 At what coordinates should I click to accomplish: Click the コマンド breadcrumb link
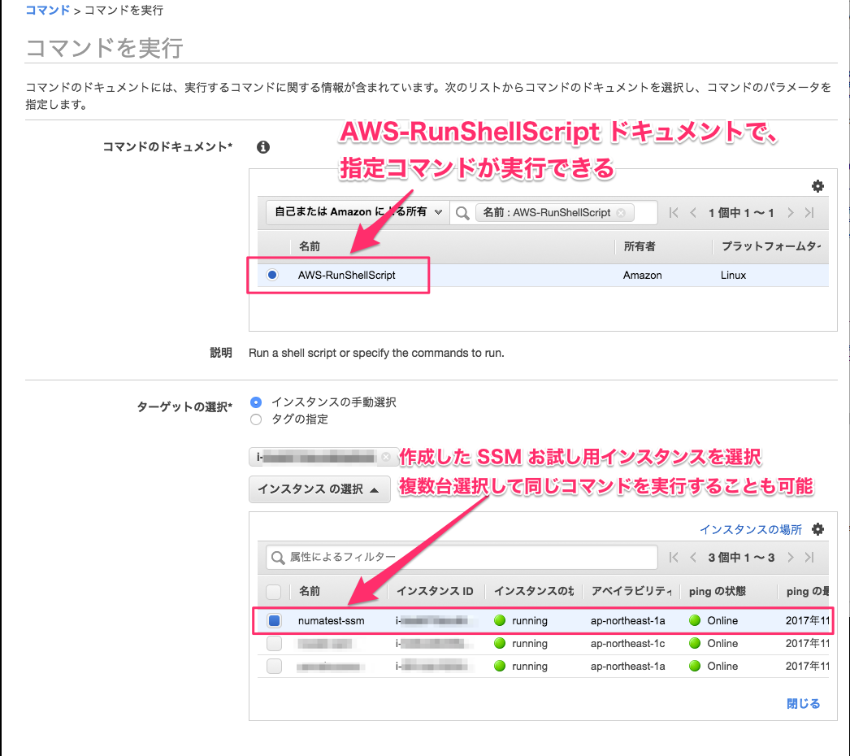(x=48, y=11)
